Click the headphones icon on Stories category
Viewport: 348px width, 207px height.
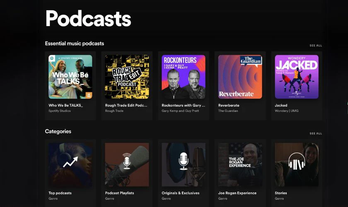(x=297, y=161)
